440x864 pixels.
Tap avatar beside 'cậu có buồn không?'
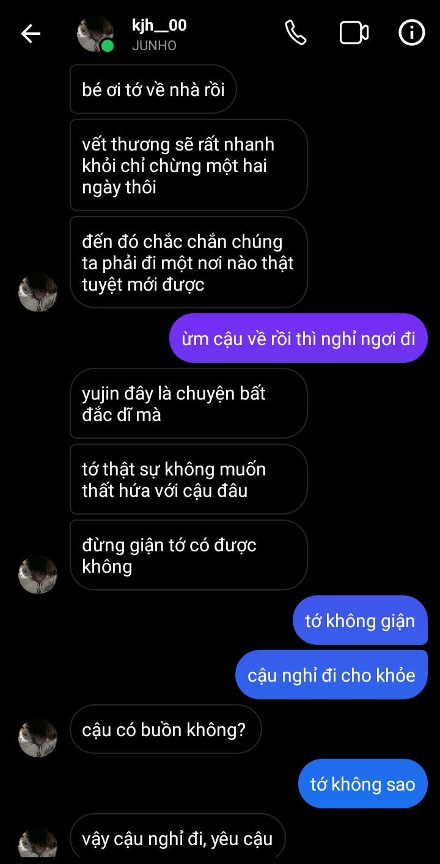pyautogui.click(x=38, y=738)
